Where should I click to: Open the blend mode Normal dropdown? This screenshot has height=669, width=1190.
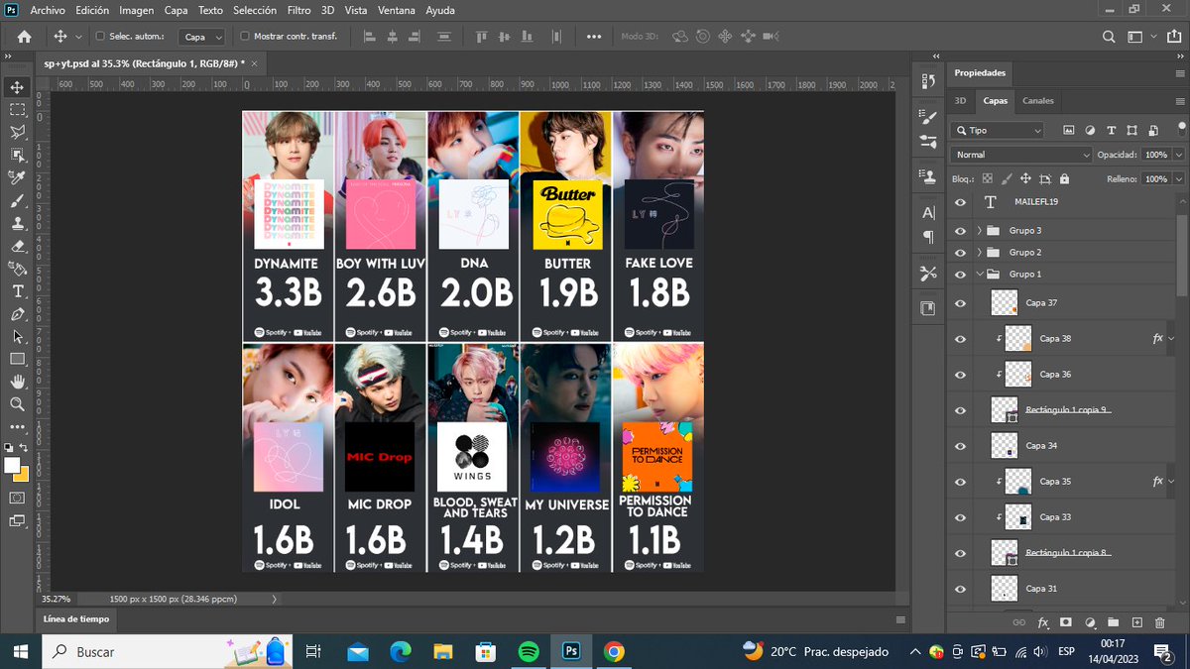tap(1020, 155)
